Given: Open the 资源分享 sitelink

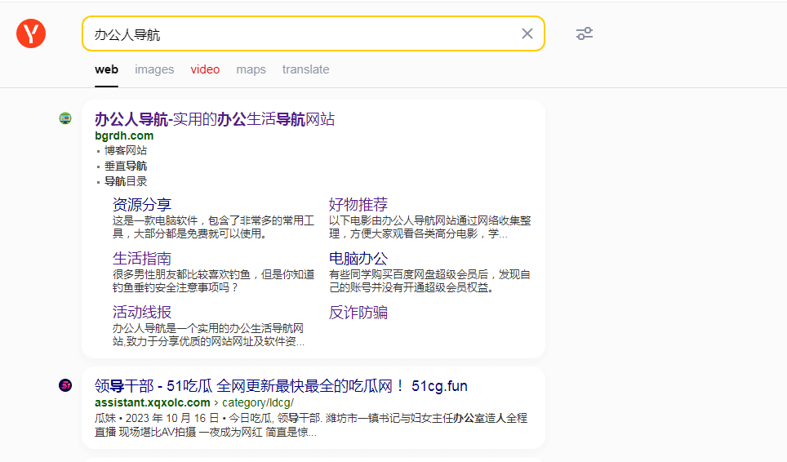Looking at the screenshot, I should click(x=142, y=204).
